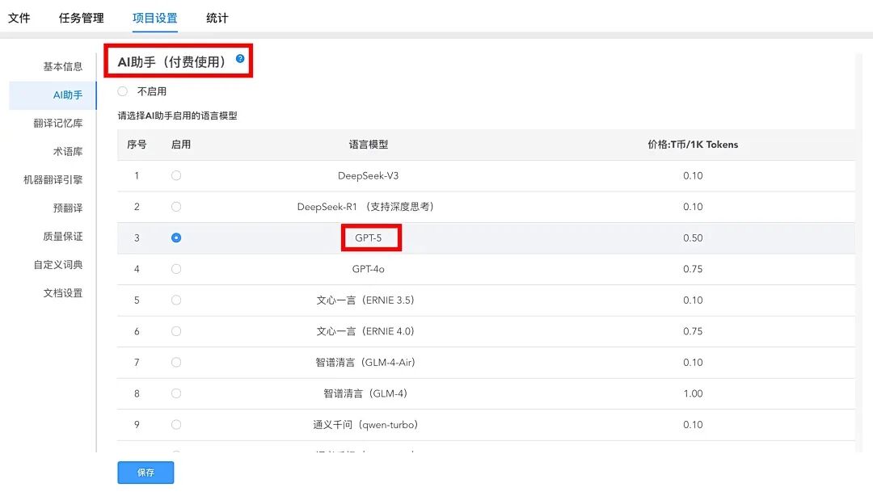
Task: Select the qwen-turbo model radio button
Action: 176,425
